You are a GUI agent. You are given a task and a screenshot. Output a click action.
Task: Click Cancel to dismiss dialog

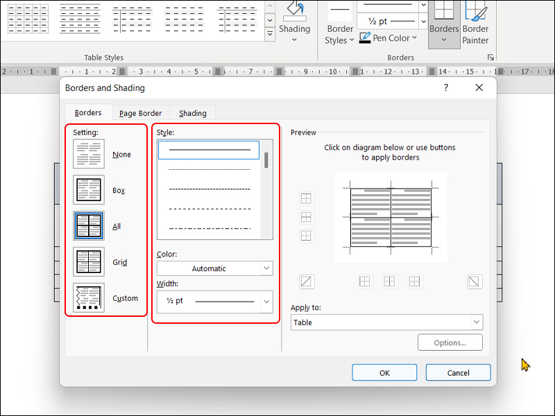click(458, 372)
